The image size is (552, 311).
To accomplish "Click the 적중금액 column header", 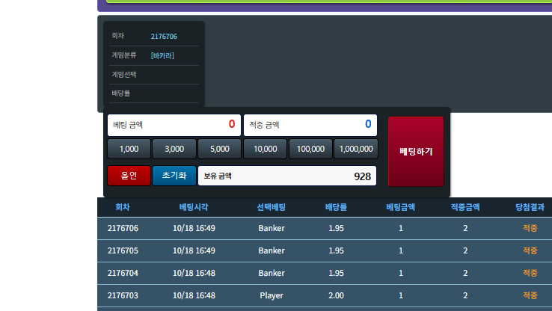I will click(465, 207).
